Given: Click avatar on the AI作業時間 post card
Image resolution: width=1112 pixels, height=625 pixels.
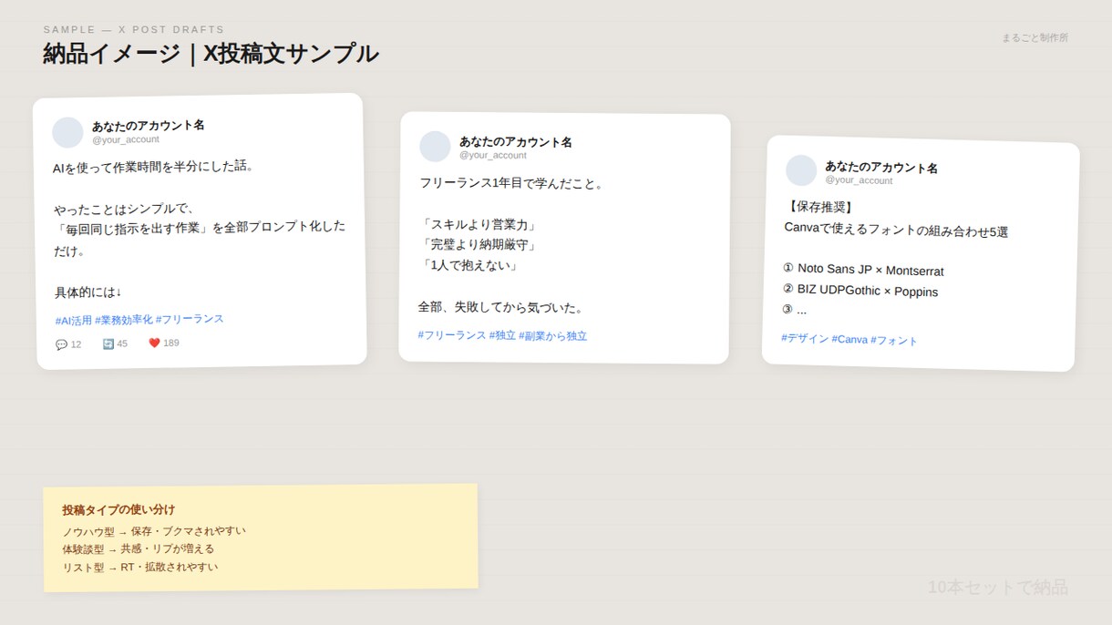Looking at the screenshot, I should (x=67, y=133).
